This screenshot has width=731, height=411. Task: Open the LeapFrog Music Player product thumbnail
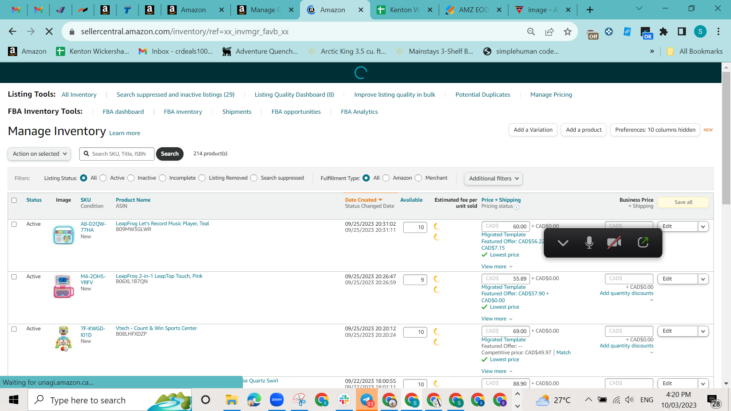pos(64,234)
